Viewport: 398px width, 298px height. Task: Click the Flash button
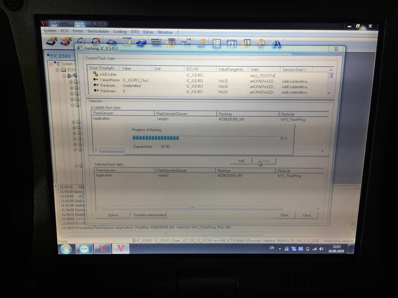(284, 215)
